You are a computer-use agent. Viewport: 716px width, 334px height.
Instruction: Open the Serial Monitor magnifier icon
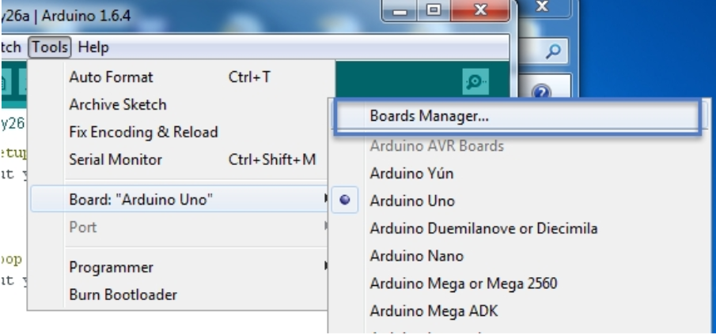(x=475, y=81)
